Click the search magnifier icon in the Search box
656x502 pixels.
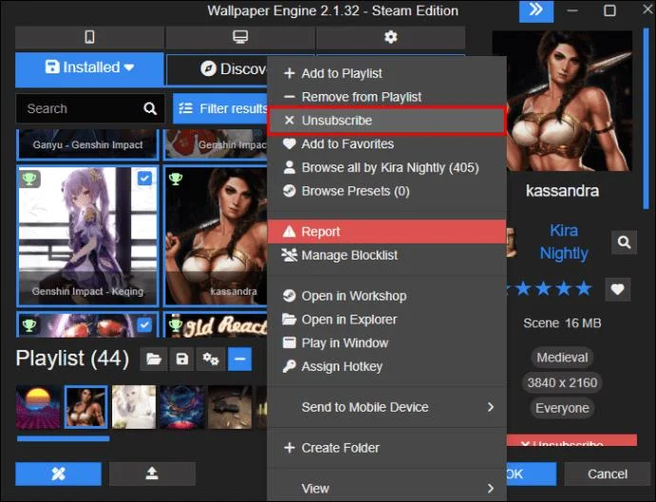point(150,108)
